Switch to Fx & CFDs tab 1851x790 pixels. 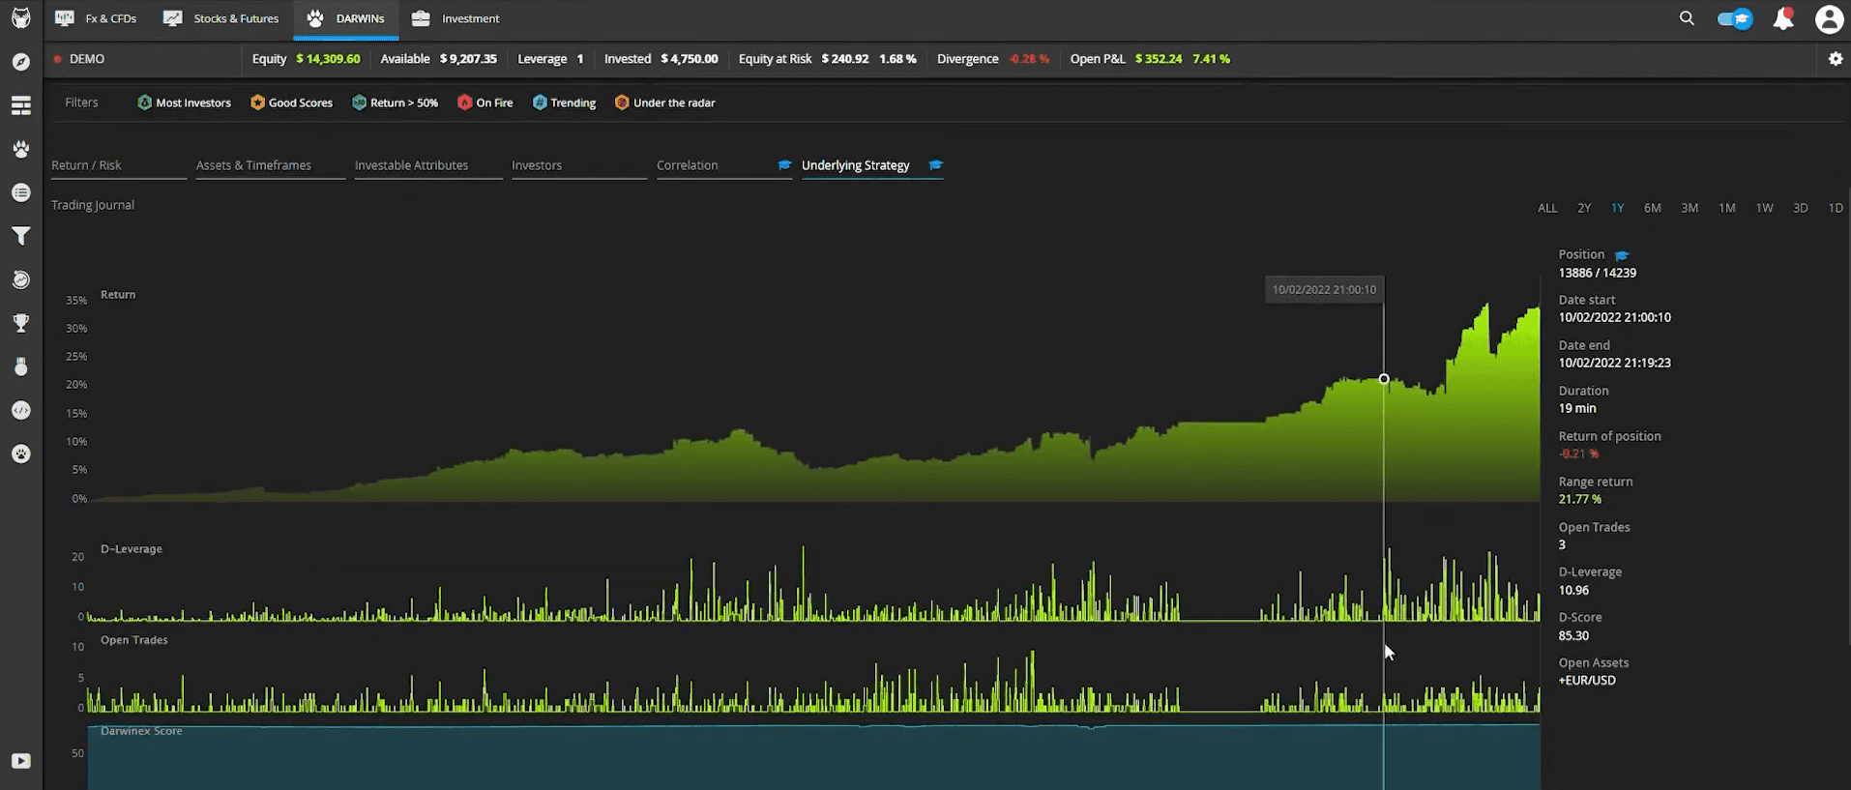[96, 18]
